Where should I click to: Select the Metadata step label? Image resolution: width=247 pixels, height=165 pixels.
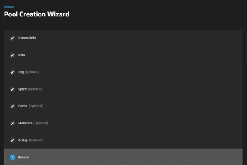click(x=25, y=123)
